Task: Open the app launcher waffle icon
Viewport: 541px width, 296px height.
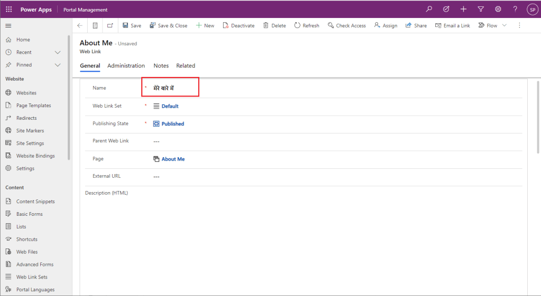Action: (8, 9)
